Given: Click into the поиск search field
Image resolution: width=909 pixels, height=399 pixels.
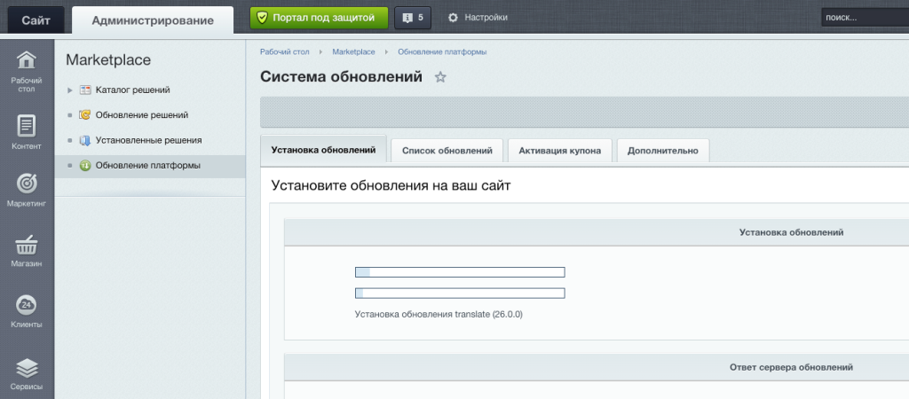Looking at the screenshot, I should click(865, 18).
